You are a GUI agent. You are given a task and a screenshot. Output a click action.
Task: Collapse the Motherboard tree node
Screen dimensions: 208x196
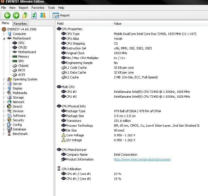pos(4,39)
